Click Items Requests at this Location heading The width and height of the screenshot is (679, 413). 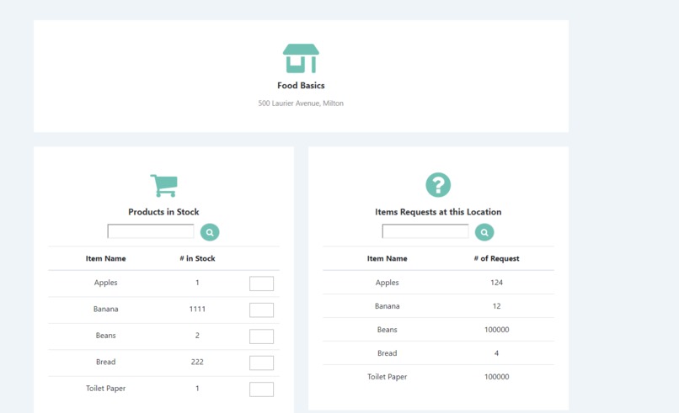coord(438,212)
